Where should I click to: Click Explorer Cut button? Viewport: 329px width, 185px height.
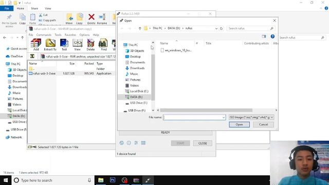(x=43, y=15)
